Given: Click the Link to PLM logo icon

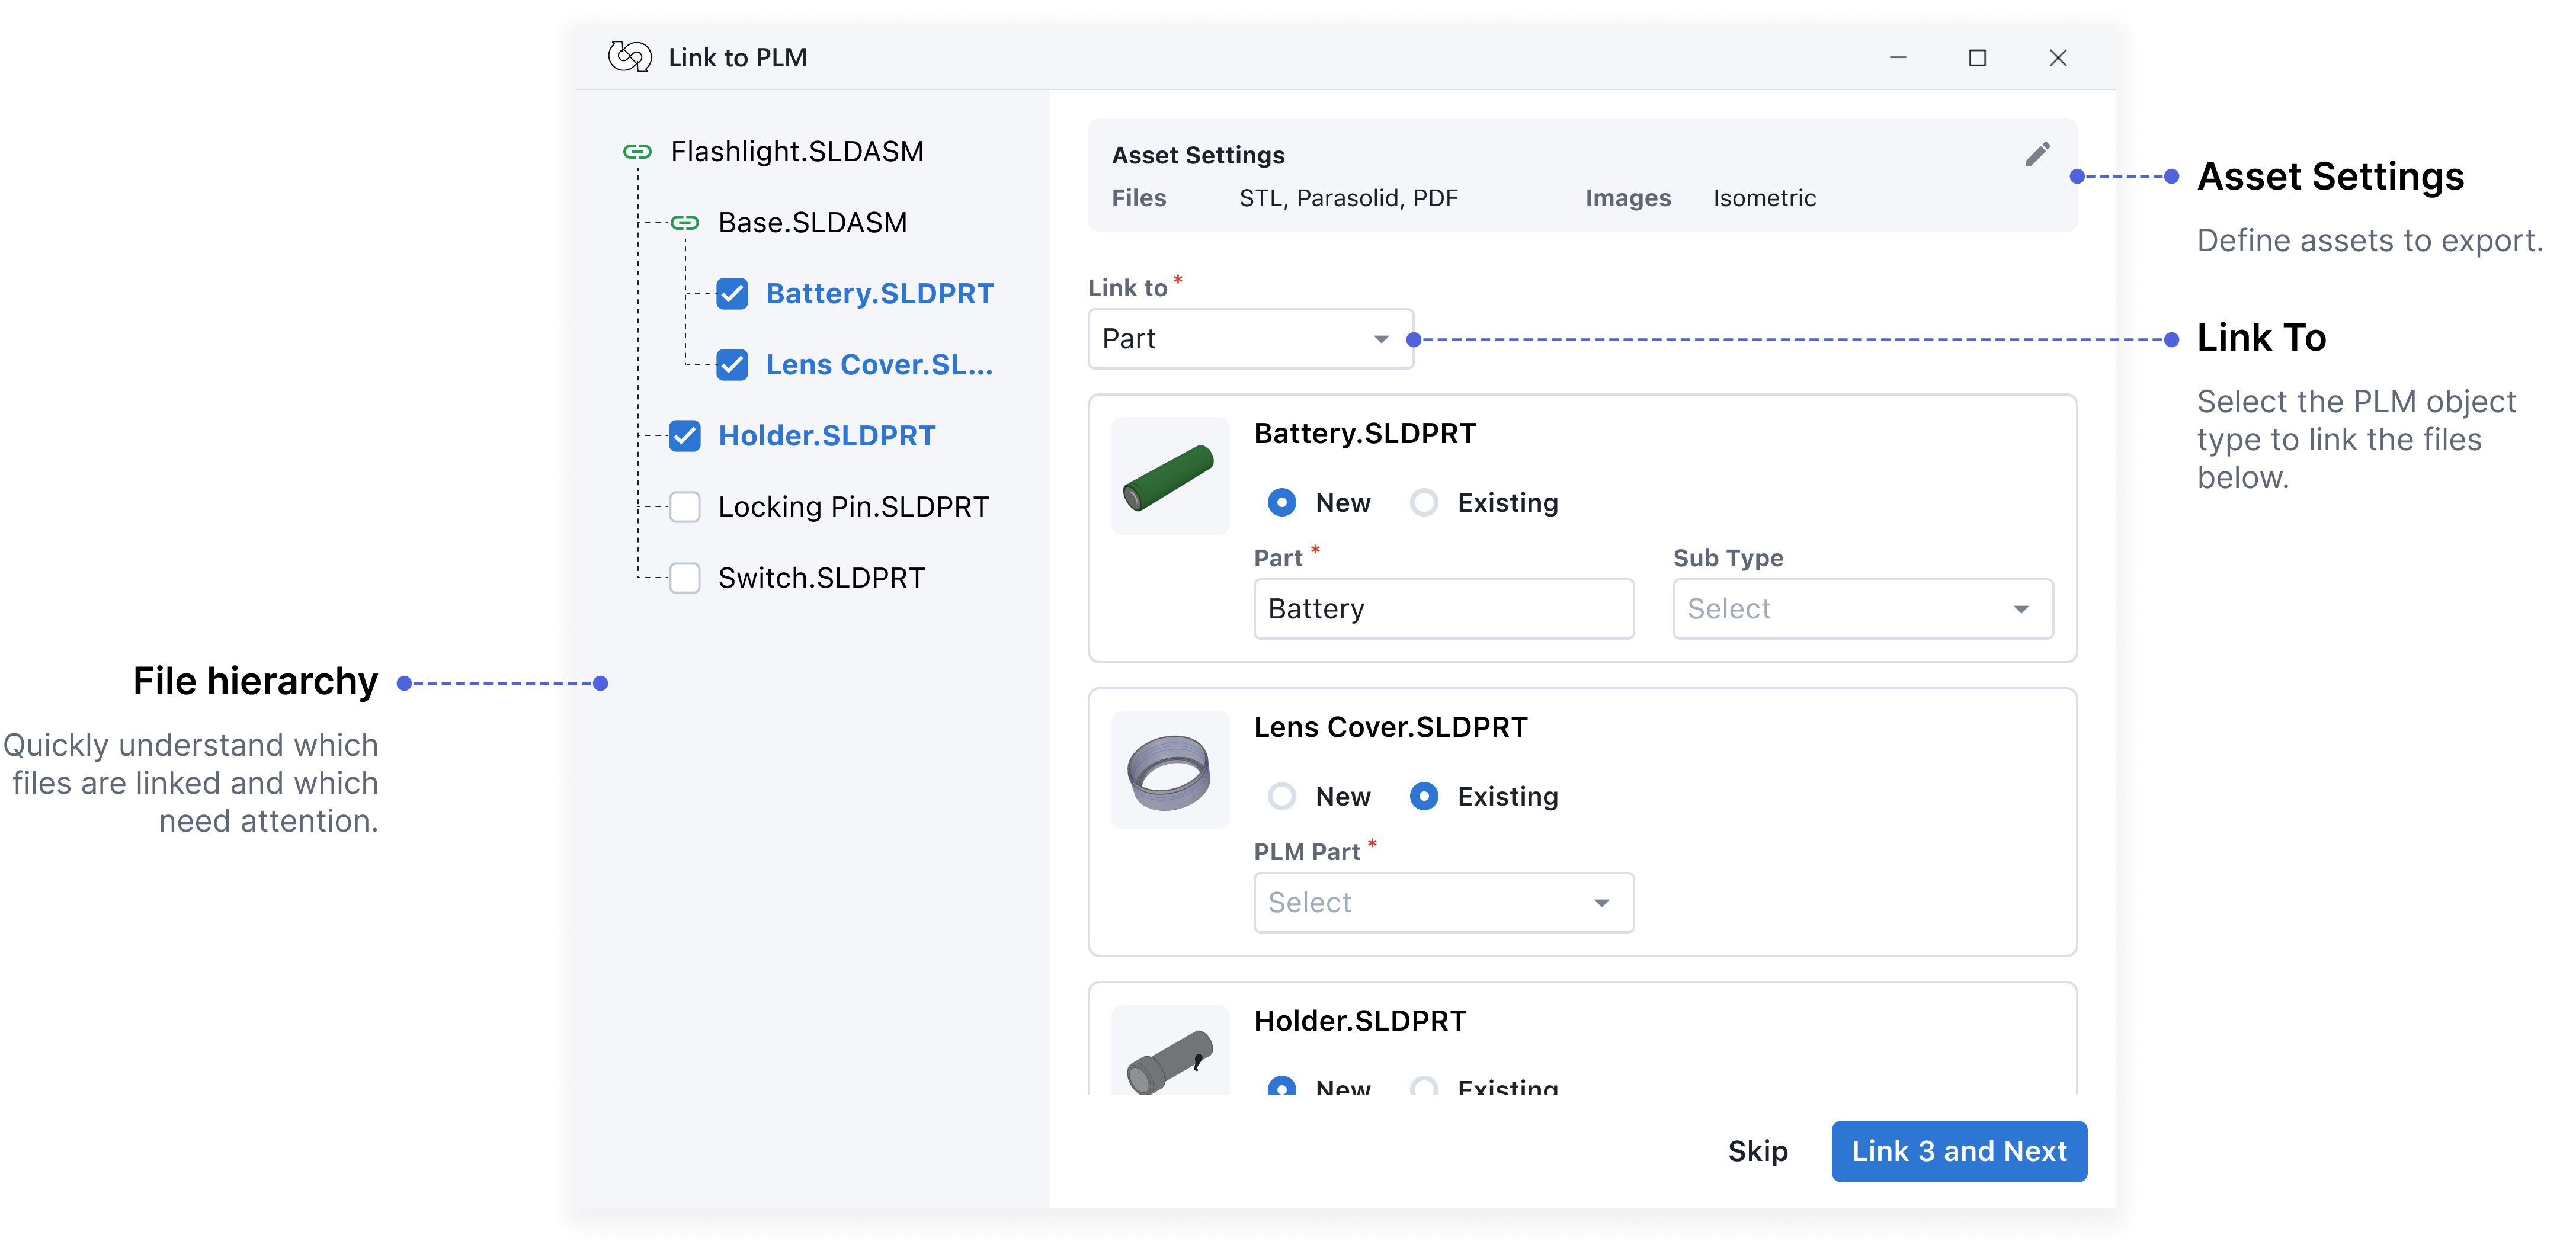Looking at the screenshot, I should (x=630, y=57).
